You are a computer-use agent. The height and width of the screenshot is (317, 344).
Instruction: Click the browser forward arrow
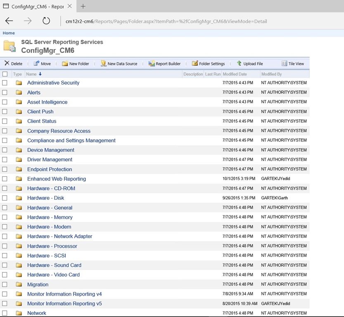click(x=28, y=21)
